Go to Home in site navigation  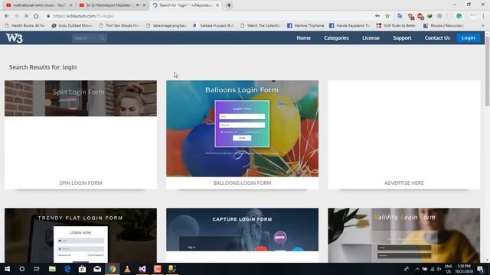303,37
